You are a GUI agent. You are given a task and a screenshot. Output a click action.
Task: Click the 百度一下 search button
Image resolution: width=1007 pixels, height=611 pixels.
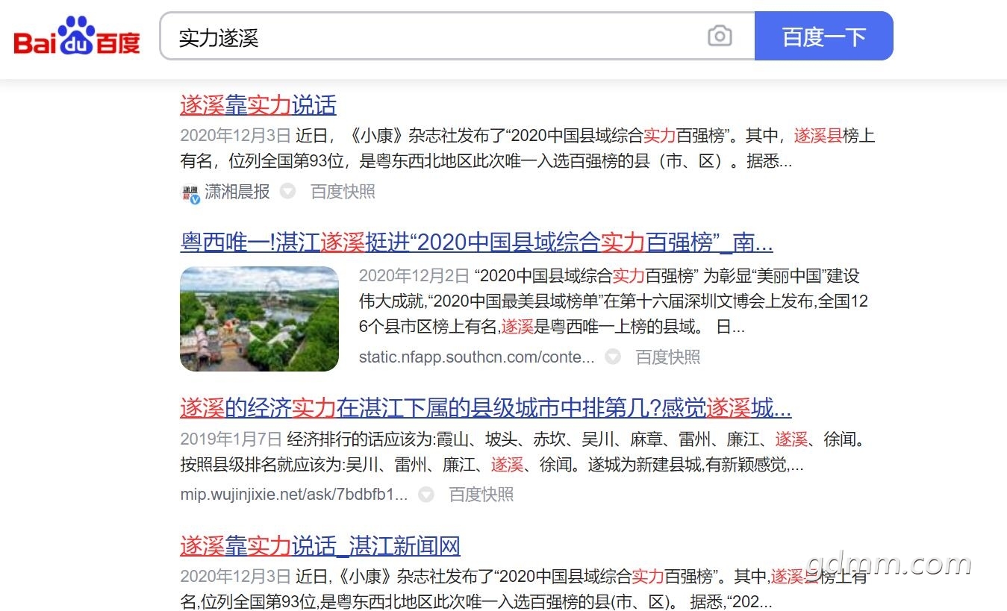824,36
